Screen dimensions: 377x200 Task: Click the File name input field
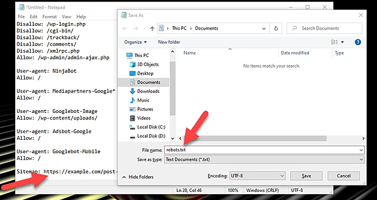tap(264, 150)
